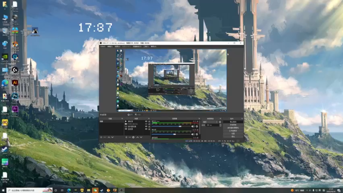The width and height of the screenshot is (343, 193).
Task: Open Adobe Premiere Pro desktop icon
Action: (15, 109)
